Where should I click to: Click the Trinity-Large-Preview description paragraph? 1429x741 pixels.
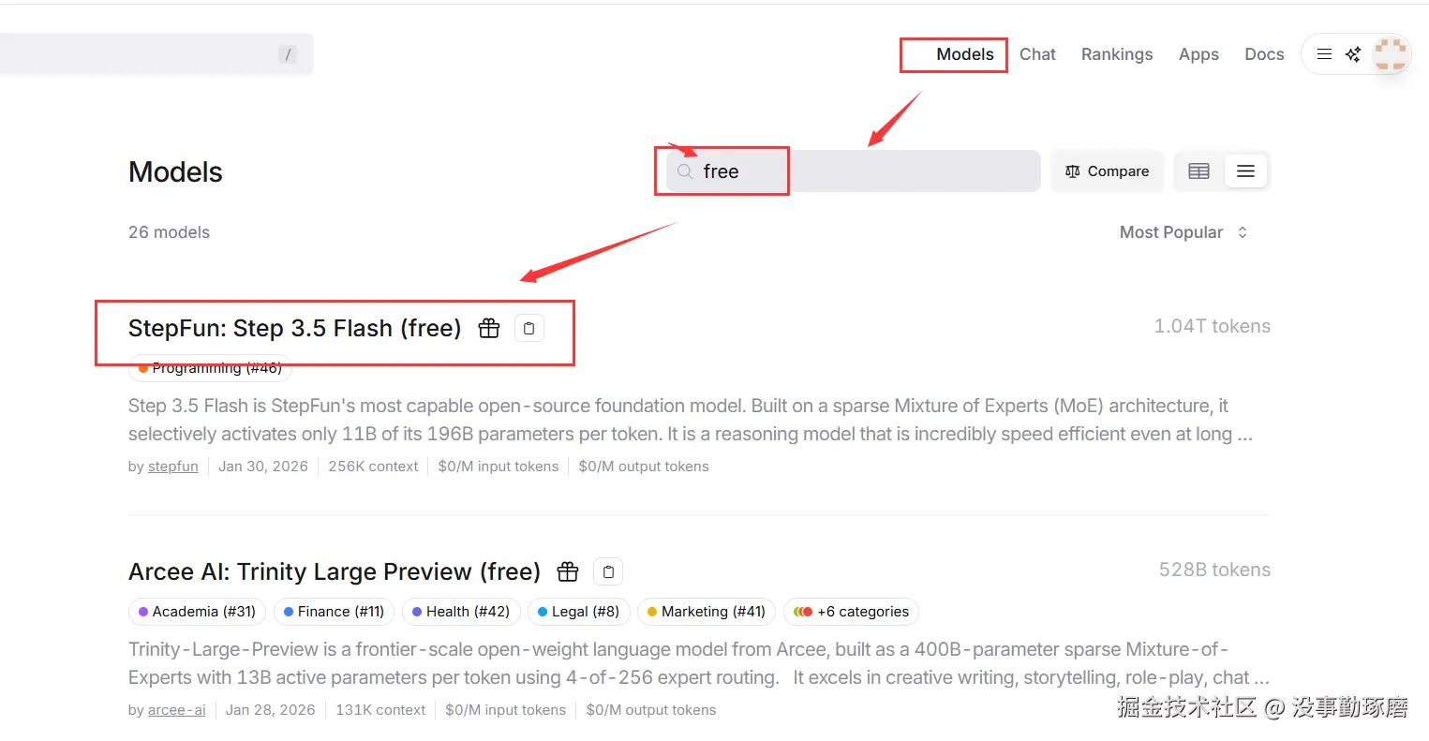[x=699, y=663]
